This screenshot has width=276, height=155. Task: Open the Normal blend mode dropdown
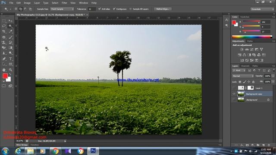coord(243,76)
